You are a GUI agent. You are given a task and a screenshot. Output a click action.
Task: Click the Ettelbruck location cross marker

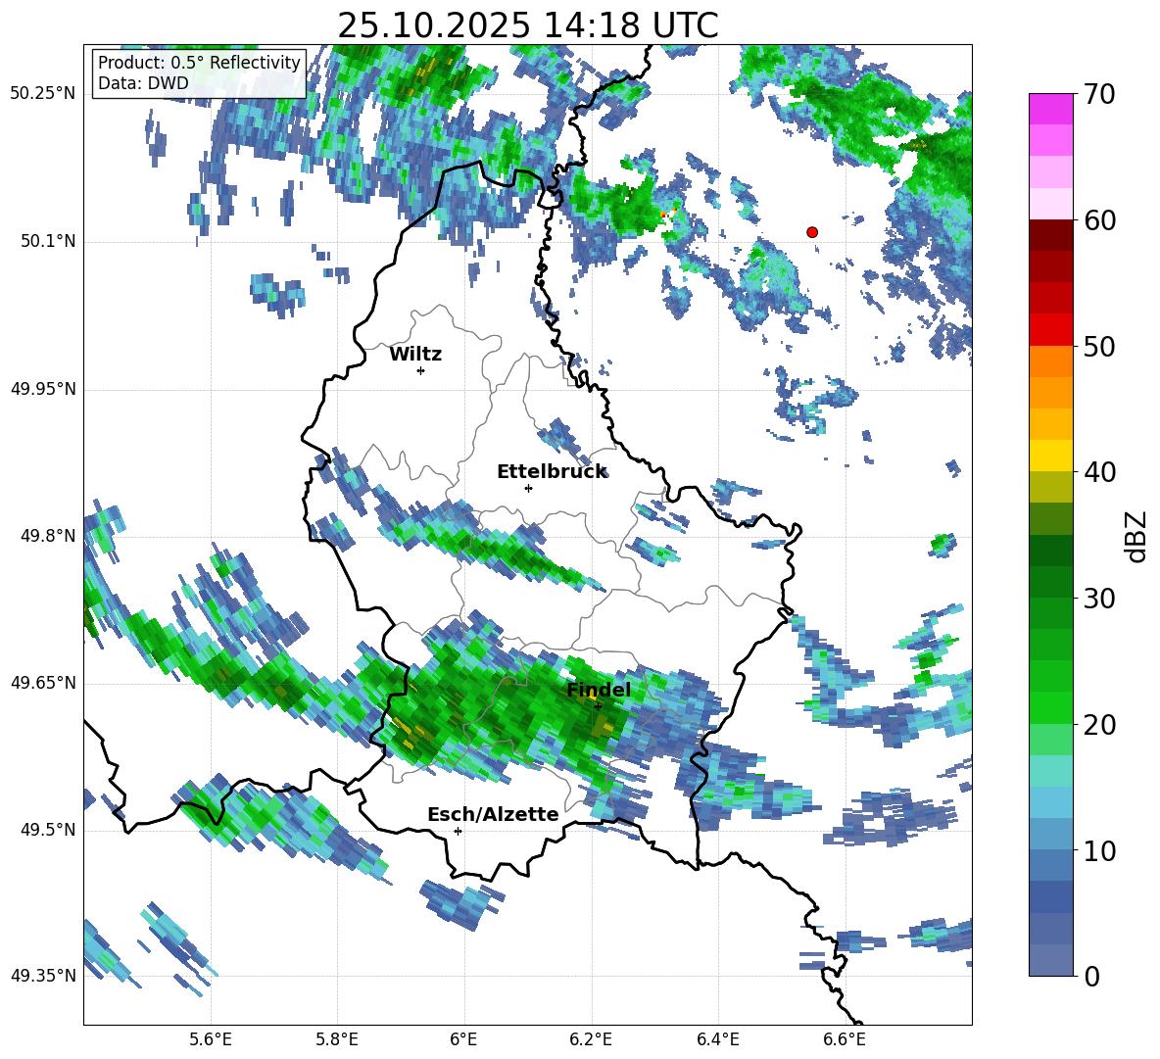point(528,488)
